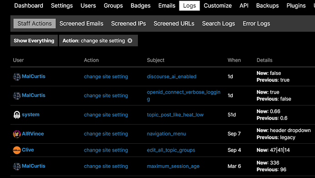Click the Mar 6 timestamp

coord(234,166)
